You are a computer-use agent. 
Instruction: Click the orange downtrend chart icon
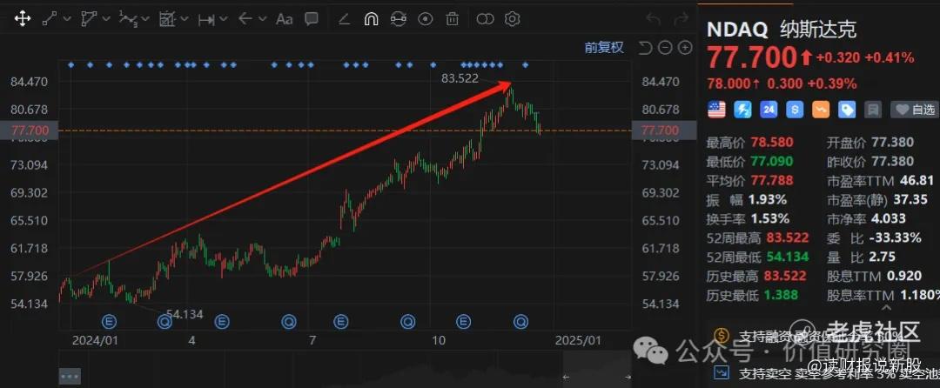pos(821,109)
